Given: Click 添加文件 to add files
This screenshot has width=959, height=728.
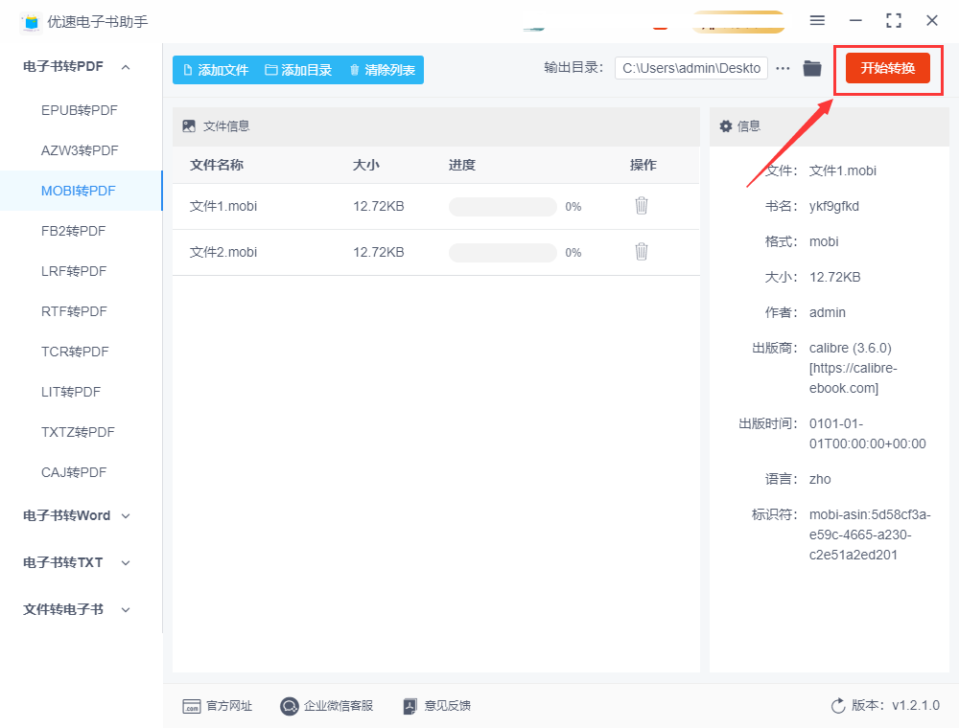Looking at the screenshot, I should pyautogui.click(x=216, y=70).
